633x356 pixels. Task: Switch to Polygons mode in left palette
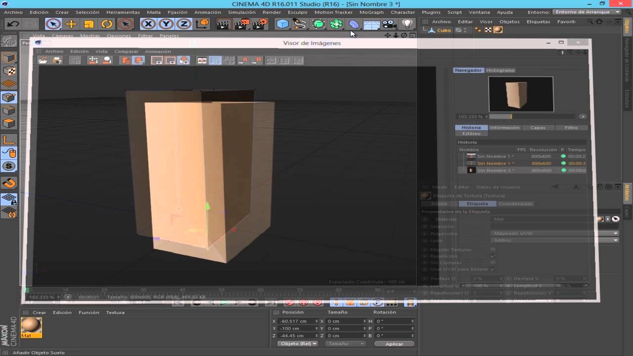coord(9,123)
